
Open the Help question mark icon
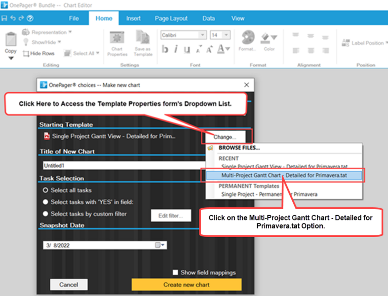30,18
